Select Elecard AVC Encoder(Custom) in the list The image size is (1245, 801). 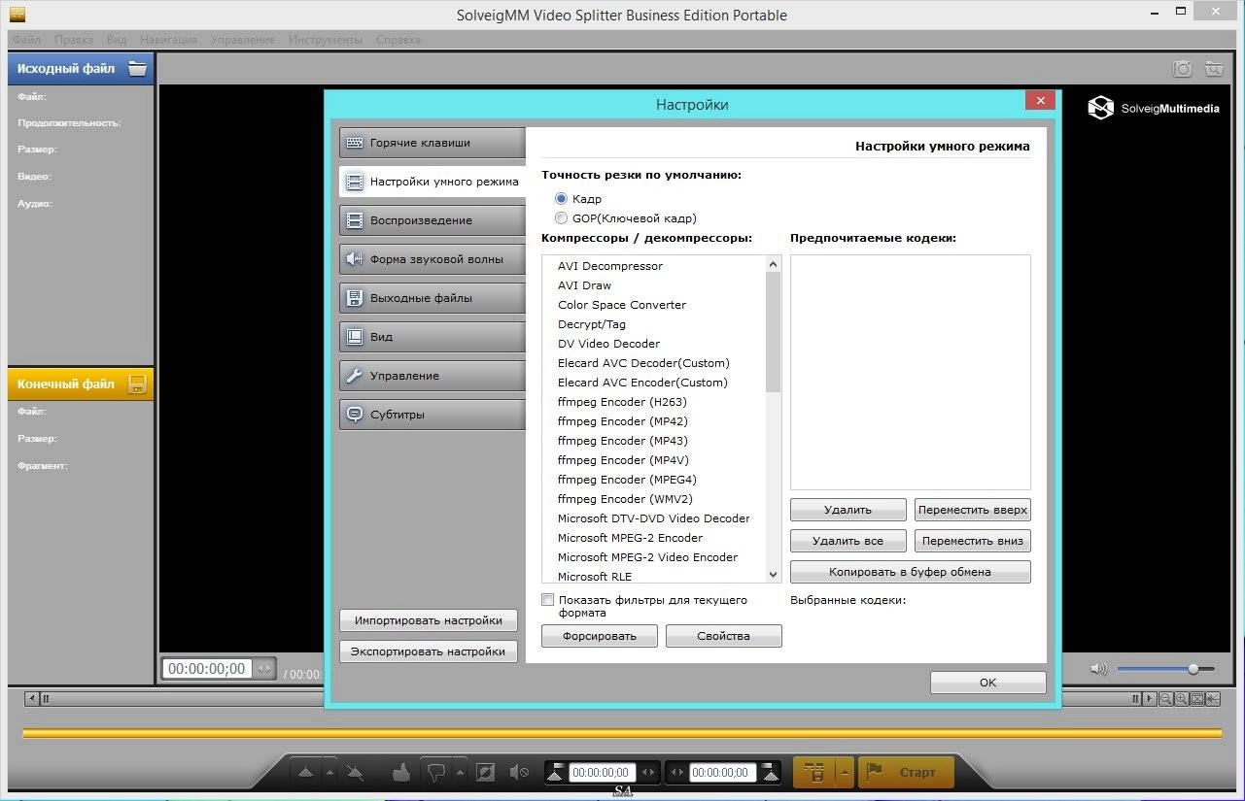[642, 383]
